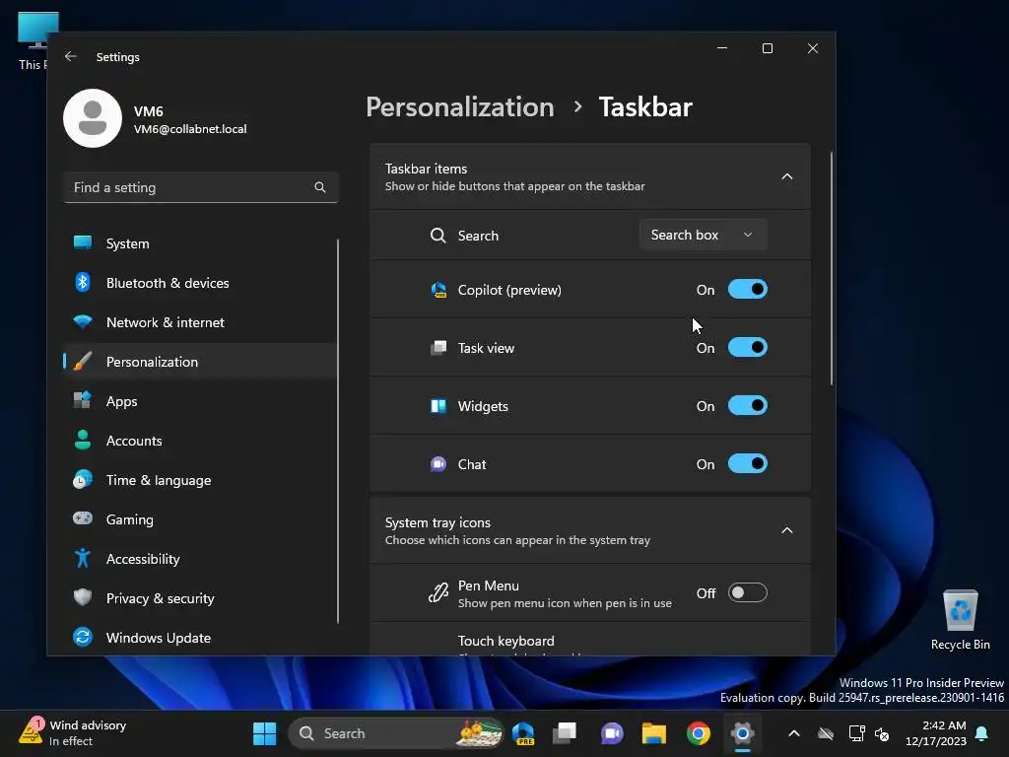Open System settings in the sidebar
The width and height of the screenshot is (1009, 757).
[x=200, y=244]
